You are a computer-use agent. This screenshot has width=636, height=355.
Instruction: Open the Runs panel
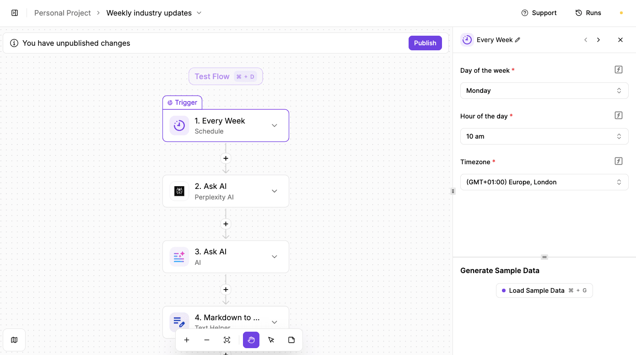(588, 13)
